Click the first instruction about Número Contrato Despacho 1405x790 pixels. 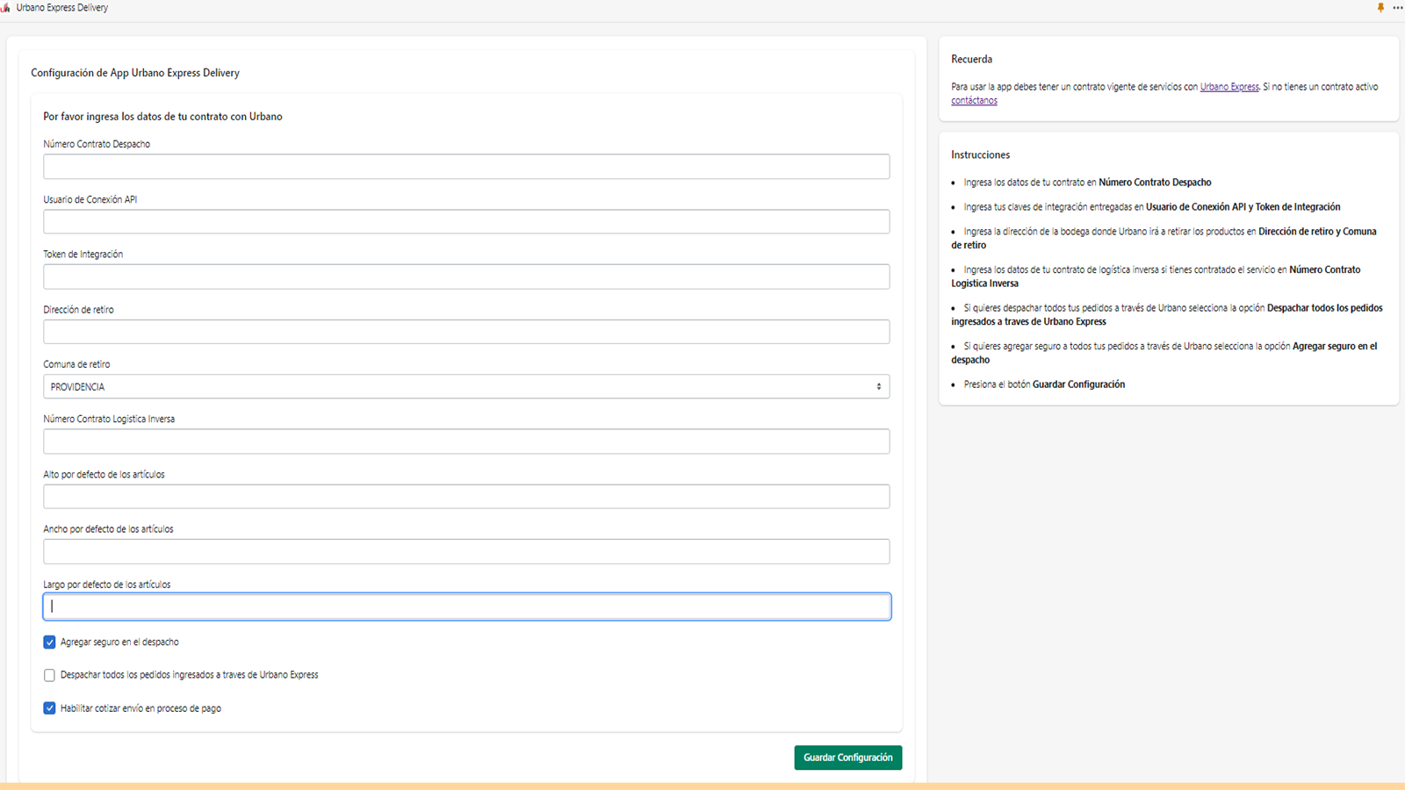coord(1087,183)
